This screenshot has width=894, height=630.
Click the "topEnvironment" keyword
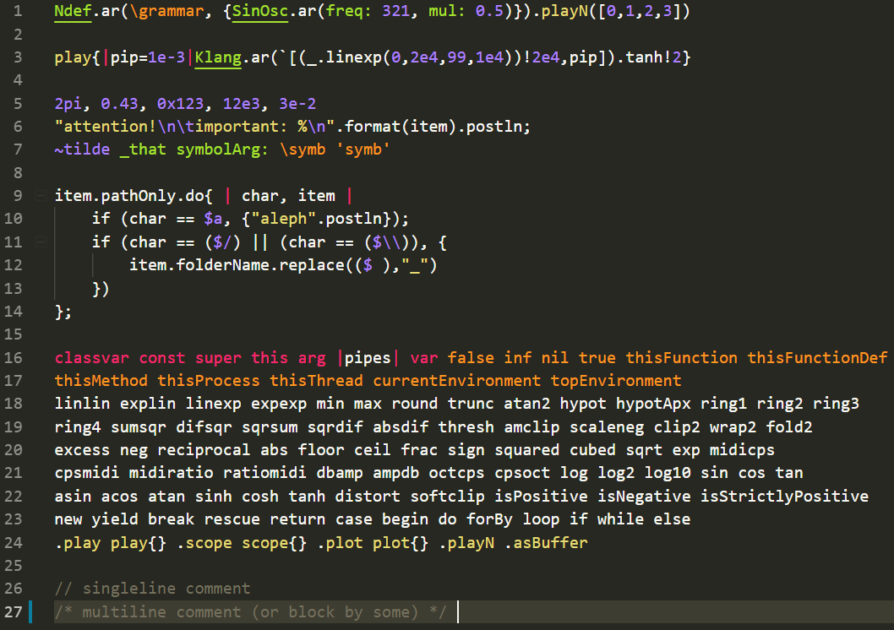616,381
